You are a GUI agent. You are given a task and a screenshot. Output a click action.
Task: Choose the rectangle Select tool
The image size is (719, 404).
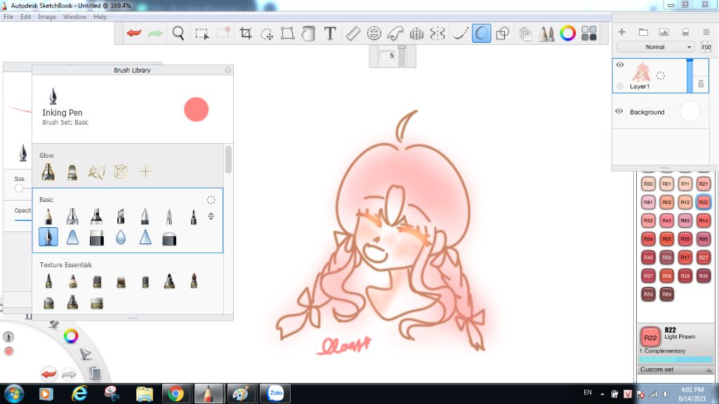pyautogui.click(x=202, y=34)
